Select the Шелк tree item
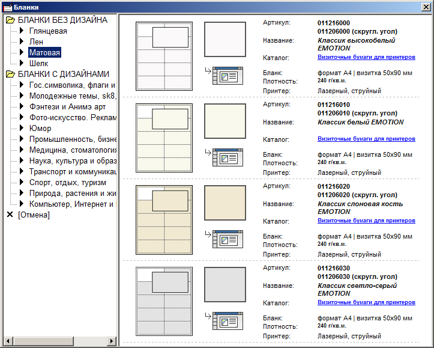Screen dimensions: 434x348 tap(39, 64)
